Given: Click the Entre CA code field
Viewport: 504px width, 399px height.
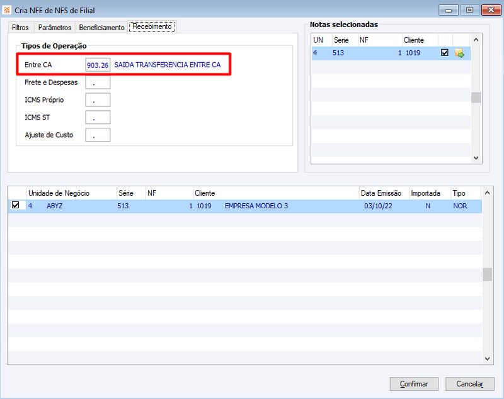Looking at the screenshot, I should tap(98, 65).
